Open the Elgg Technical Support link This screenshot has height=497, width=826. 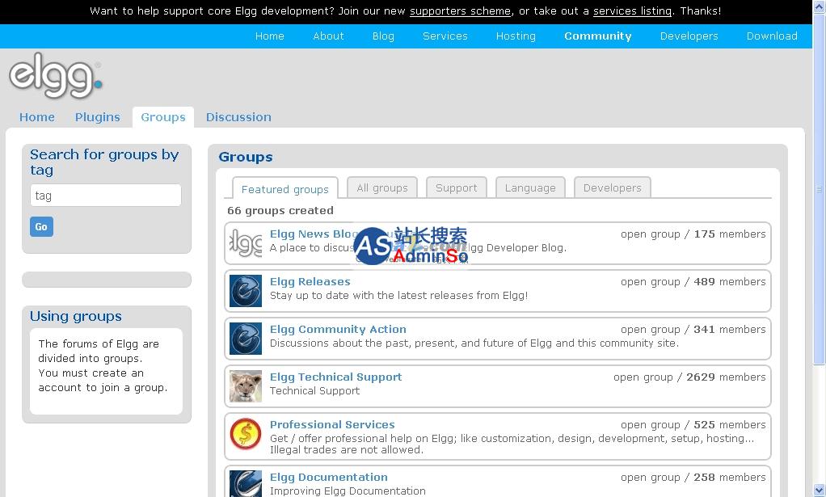336,377
